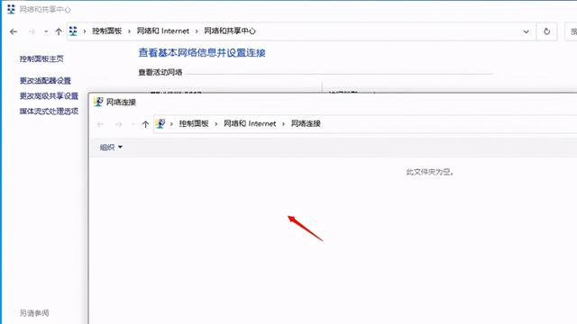Click 另请参阅 label at sidebar bottom
Screen dimensions: 577x324
tap(34, 313)
